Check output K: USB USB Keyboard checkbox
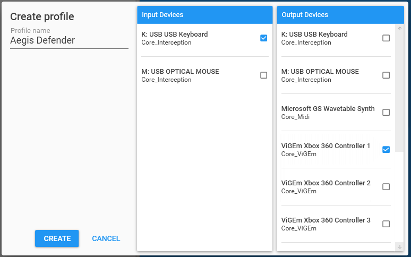Viewport: 411px width, 257px height. [386, 38]
